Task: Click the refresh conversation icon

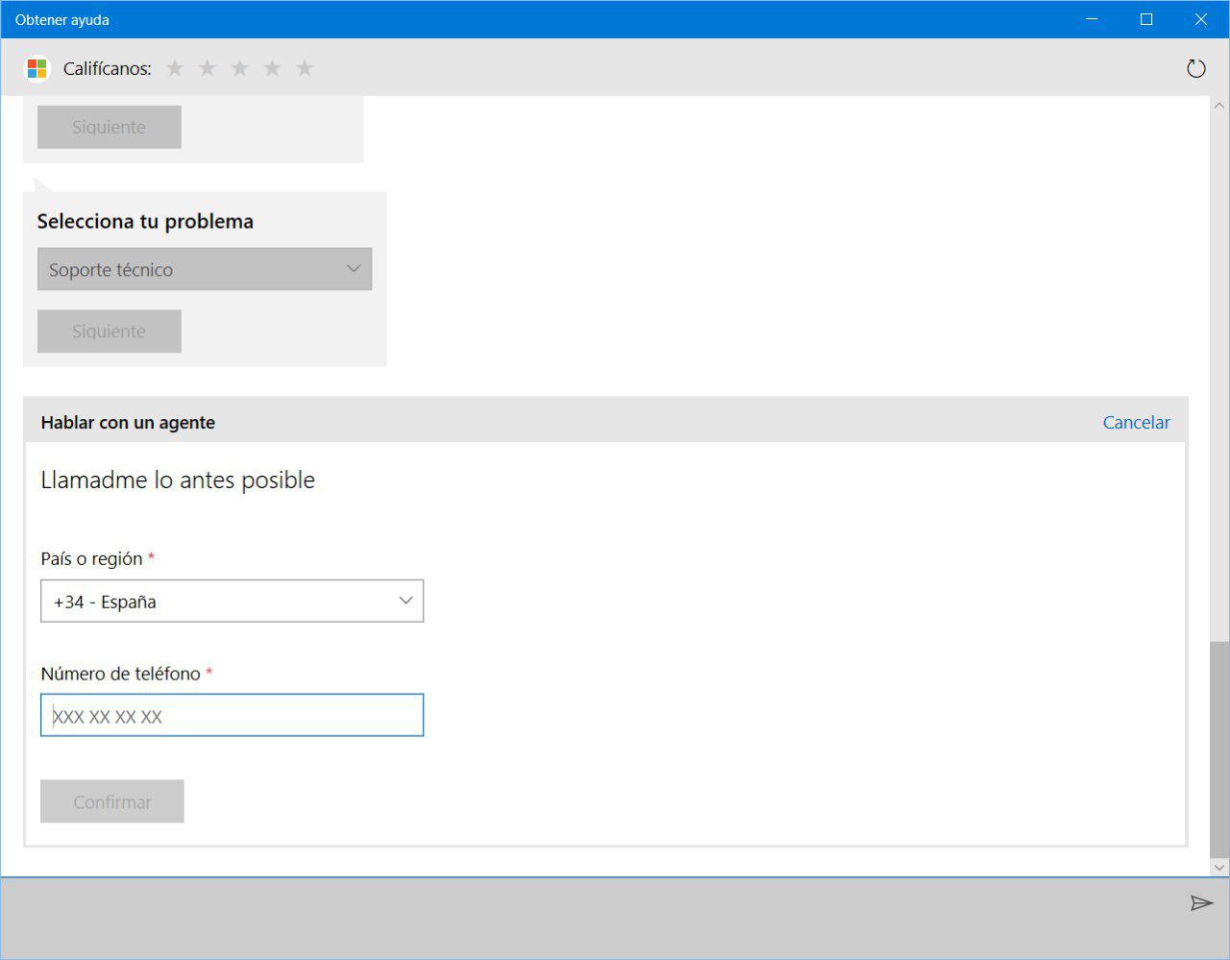Action: [x=1195, y=68]
